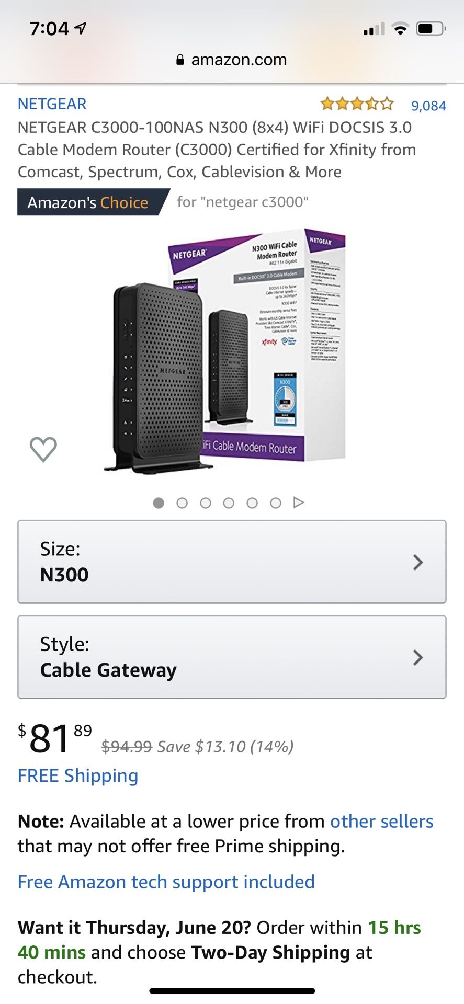Tap the star rating icons

point(357,104)
